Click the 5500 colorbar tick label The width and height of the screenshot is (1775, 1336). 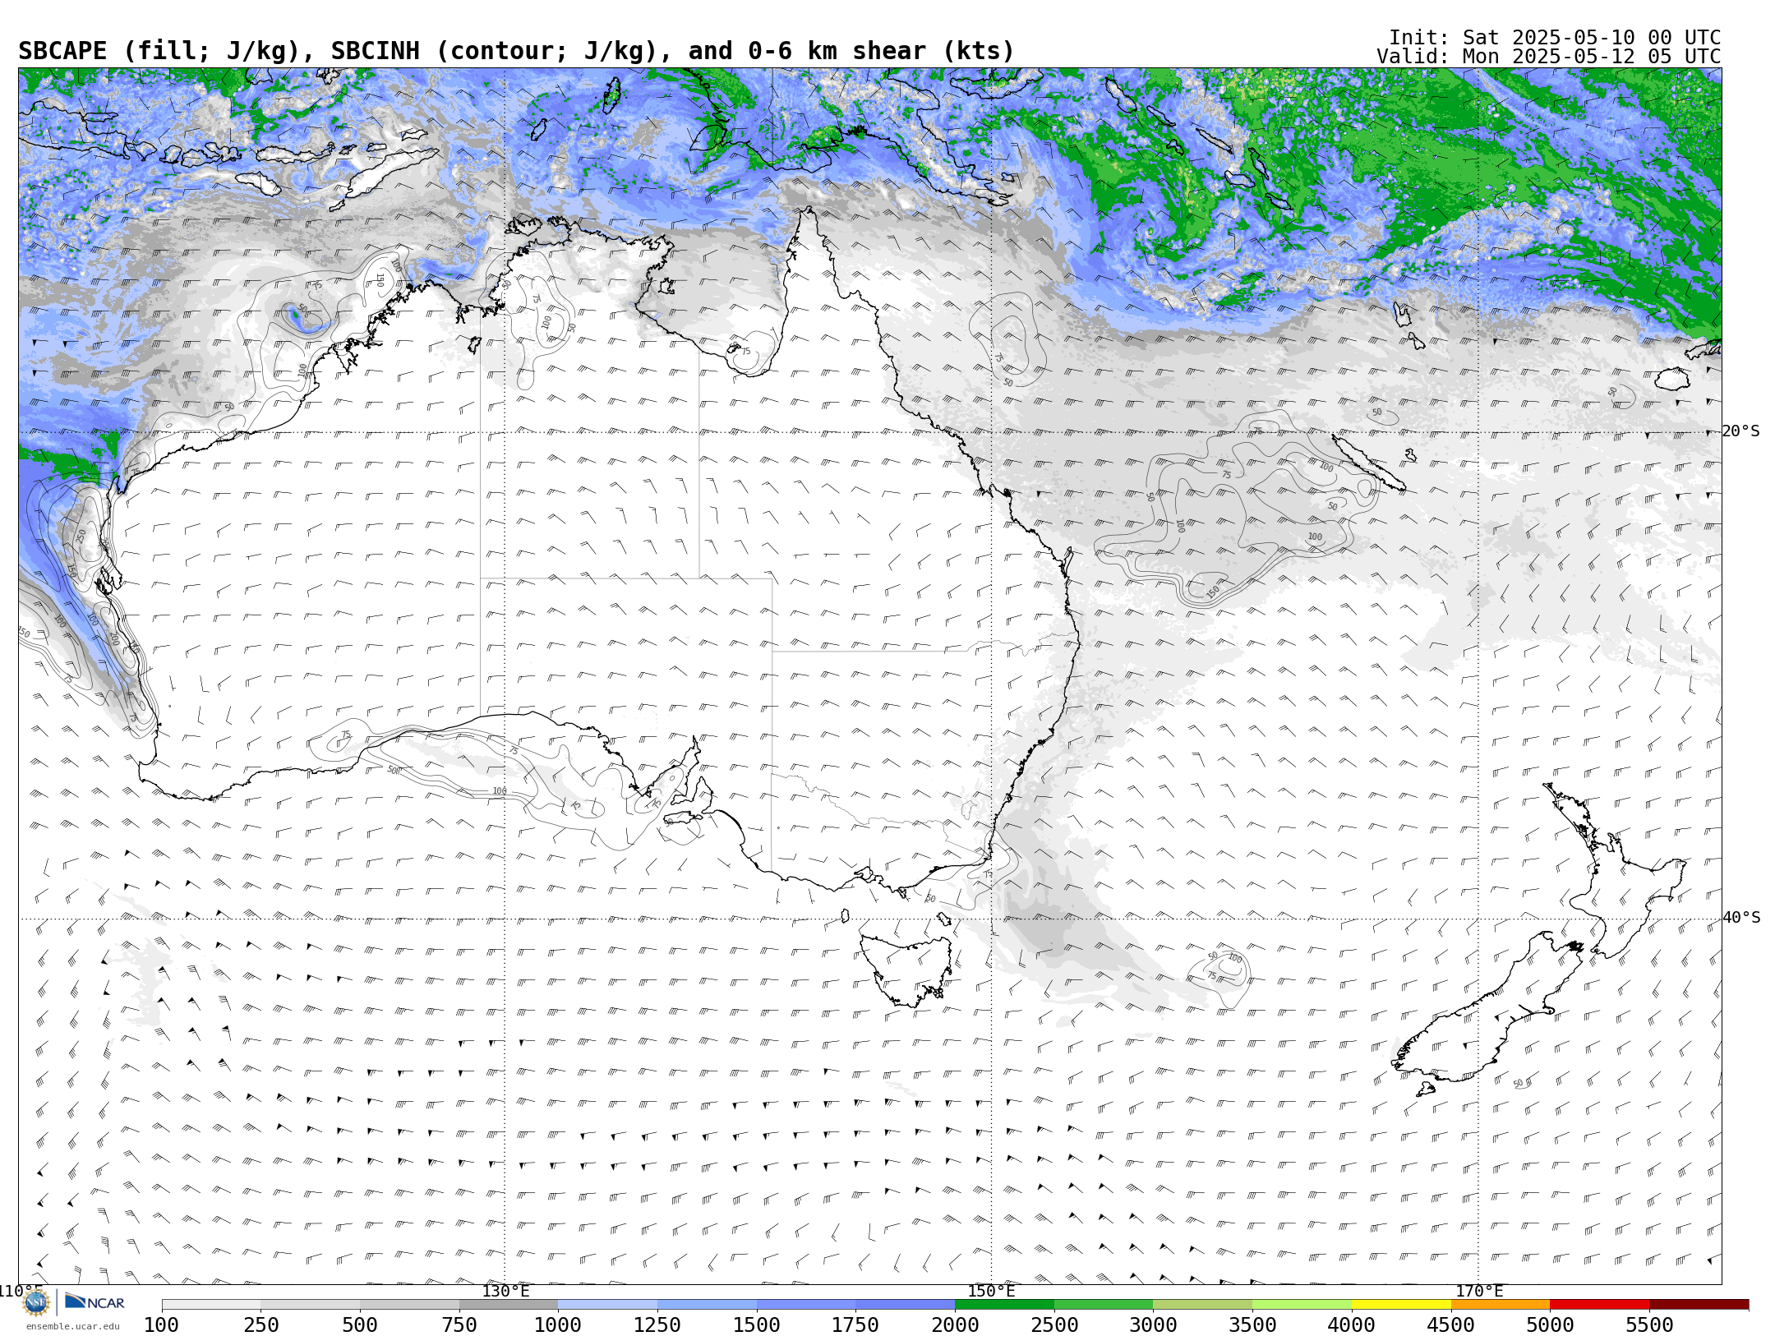1649,1324
